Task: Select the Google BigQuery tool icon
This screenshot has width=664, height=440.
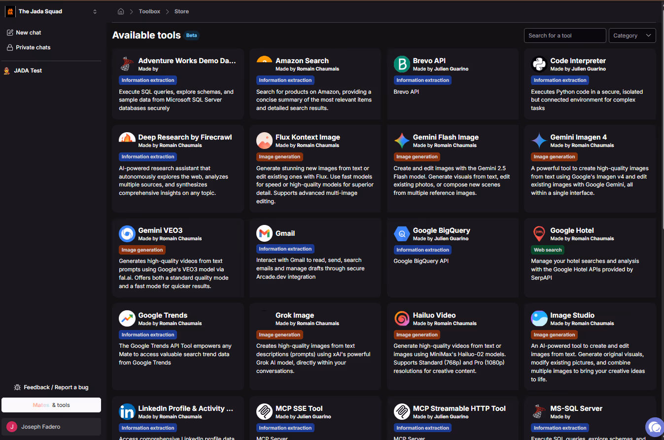Action: [x=401, y=233]
